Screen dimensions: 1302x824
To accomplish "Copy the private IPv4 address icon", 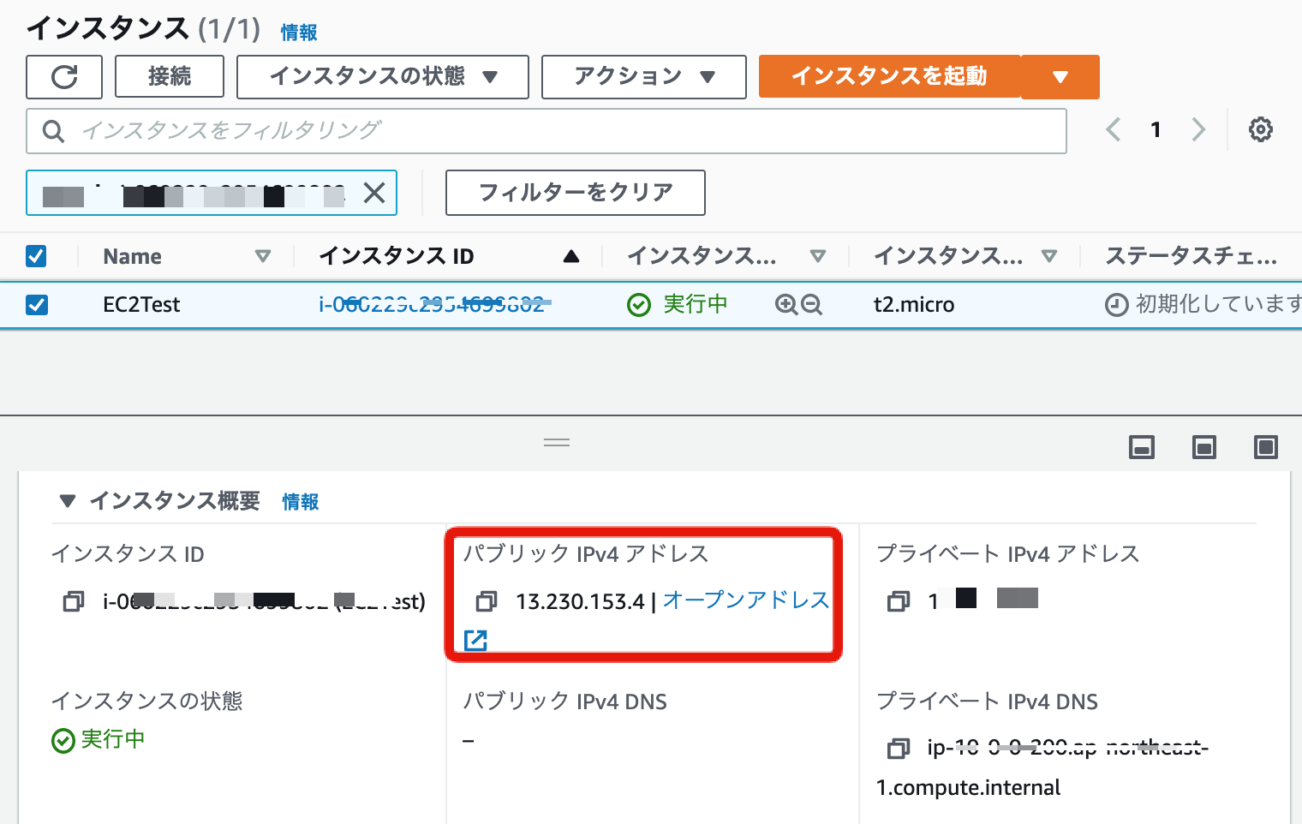I will click(x=899, y=602).
